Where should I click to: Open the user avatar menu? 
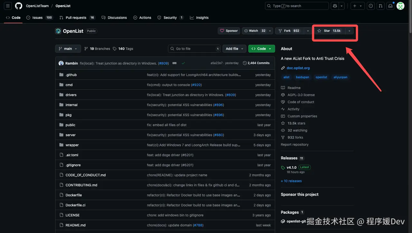point(400,6)
